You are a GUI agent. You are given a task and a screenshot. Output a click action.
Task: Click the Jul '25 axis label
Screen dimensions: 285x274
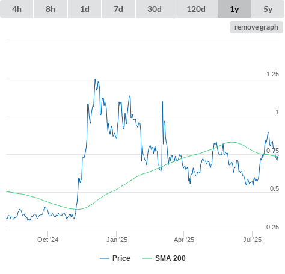(252, 240)
